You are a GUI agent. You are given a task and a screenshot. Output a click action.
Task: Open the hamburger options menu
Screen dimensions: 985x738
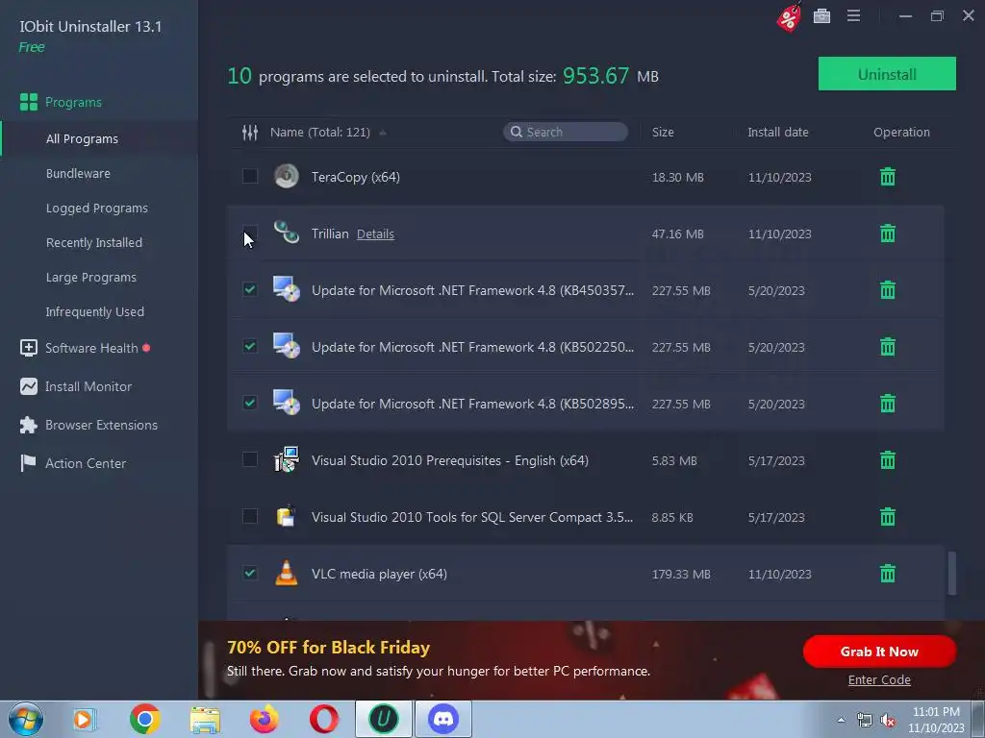click(853, 15)
